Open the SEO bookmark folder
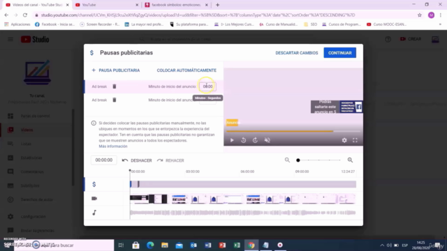 [311, 24]
